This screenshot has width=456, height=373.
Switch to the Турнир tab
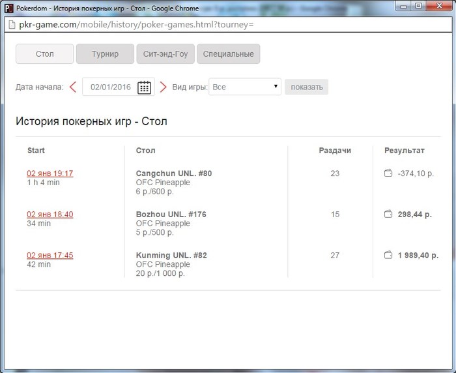pos(105,54)
